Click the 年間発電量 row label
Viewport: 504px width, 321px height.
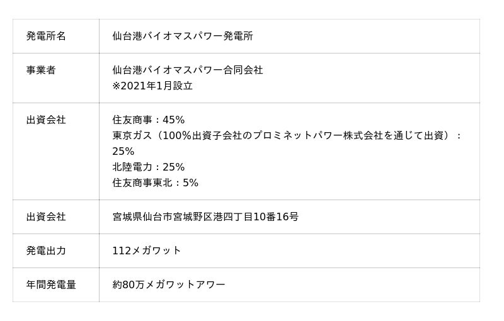point(51,285)
